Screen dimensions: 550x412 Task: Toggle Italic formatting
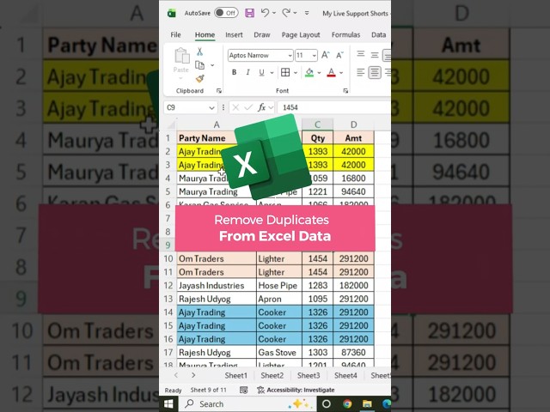(x=247, y=72)
